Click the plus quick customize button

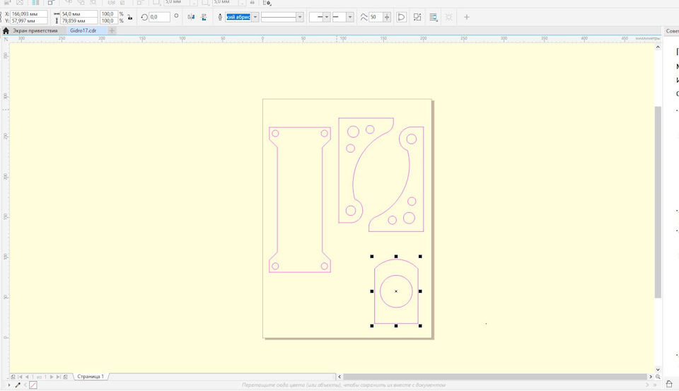click(x=466, y=17)
